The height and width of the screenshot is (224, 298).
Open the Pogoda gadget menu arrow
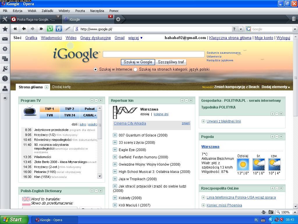[x=272, y=136]
